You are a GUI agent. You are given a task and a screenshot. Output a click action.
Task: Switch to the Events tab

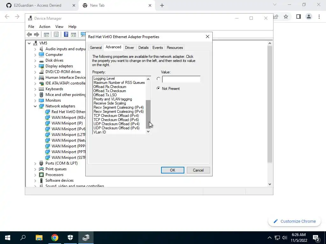(x=158, y=48)
